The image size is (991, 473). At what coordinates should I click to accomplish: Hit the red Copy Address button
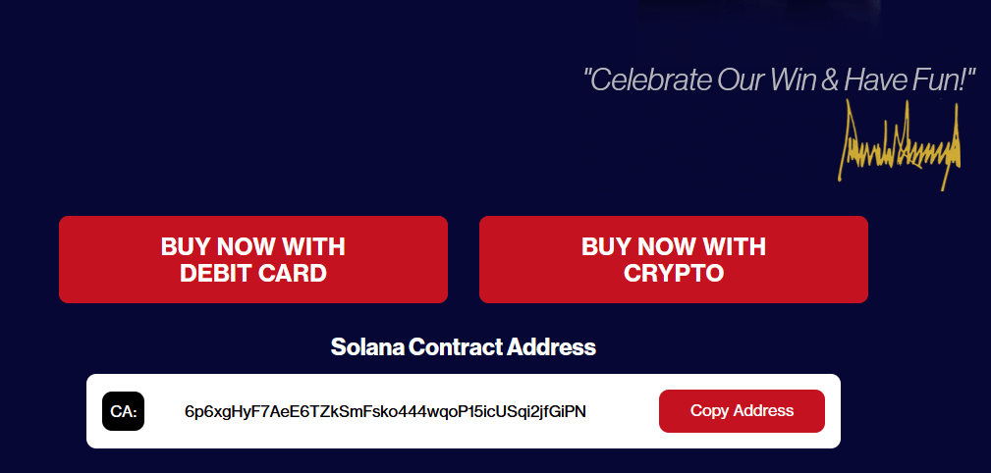742,411
